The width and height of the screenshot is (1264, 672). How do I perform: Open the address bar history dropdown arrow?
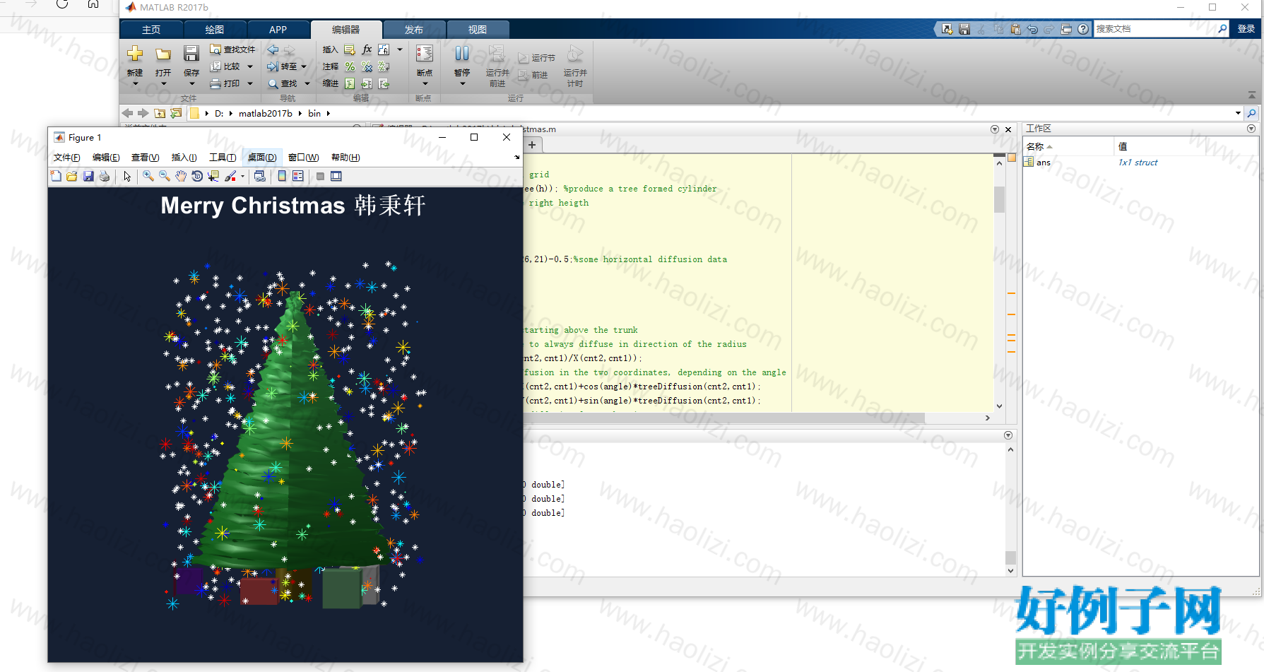pyautogui.click(x=1238, y=113)
